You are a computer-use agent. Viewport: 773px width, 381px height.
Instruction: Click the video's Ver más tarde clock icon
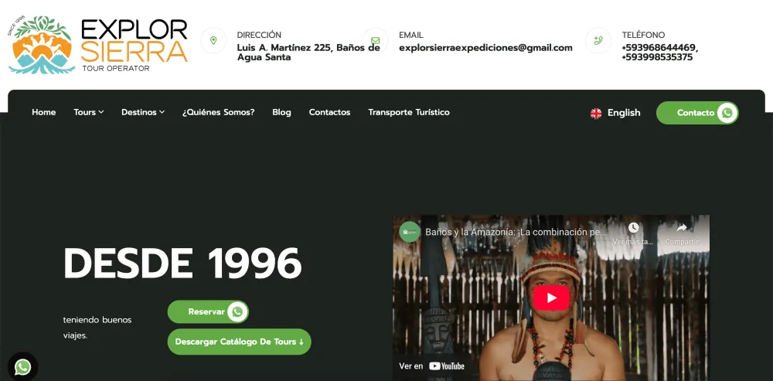[x=633, y=227]
